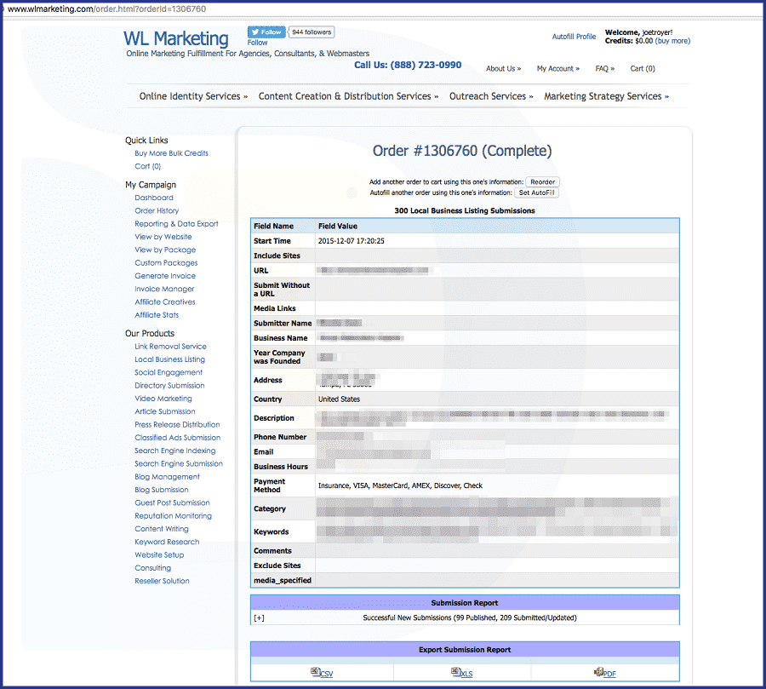Click the Autofill Profile link
Viewport: 766px width, 689px height.
[574, 37]
